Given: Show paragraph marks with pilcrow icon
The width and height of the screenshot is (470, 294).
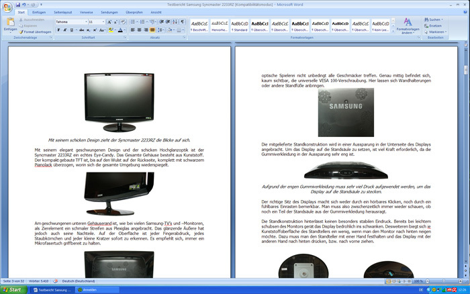Looking at the screenshot, I should coord(182,22).
